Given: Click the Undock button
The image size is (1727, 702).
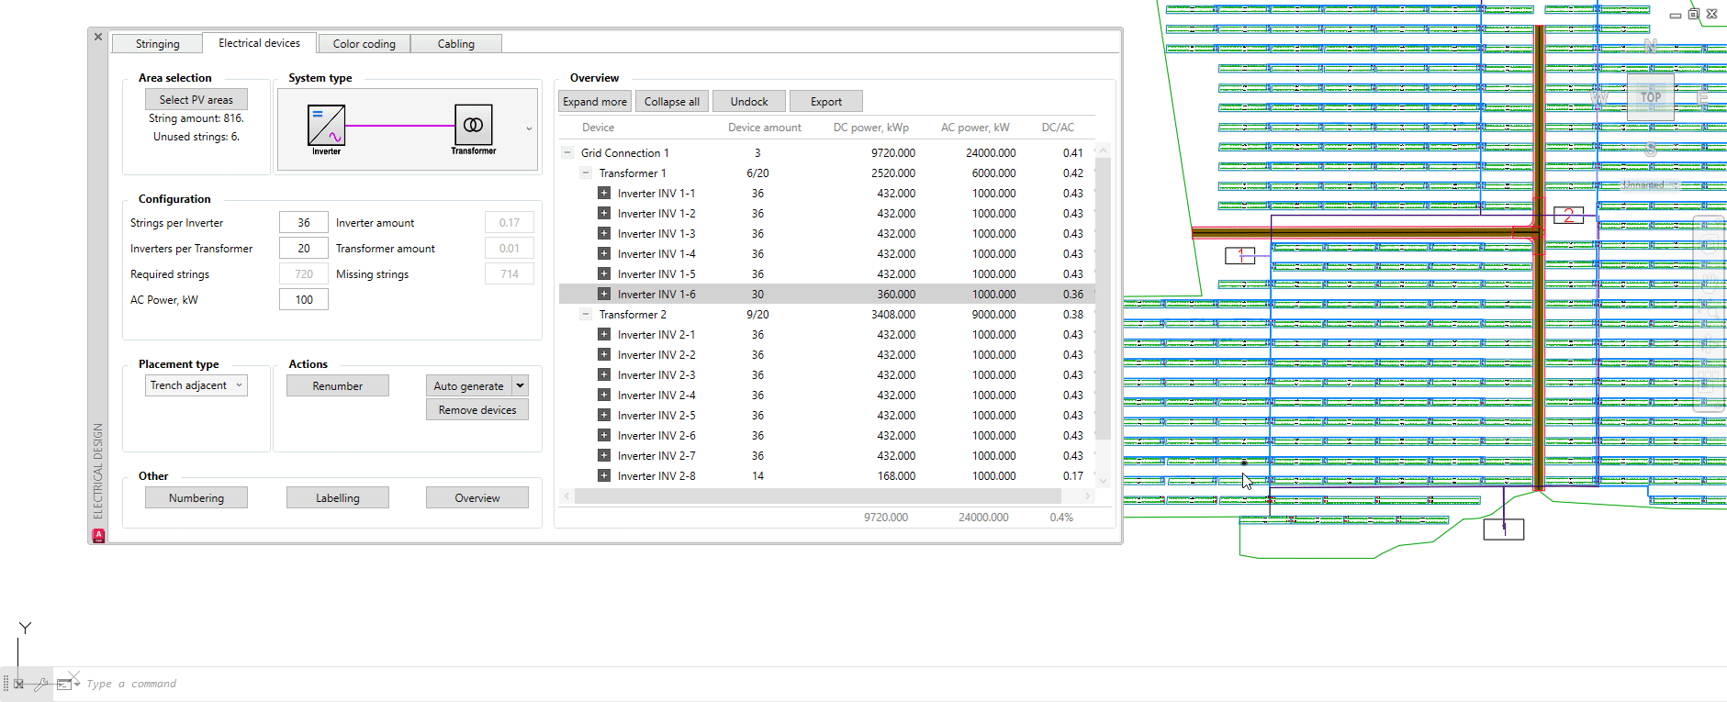Looking at the screenshot, I should (749, 102).
